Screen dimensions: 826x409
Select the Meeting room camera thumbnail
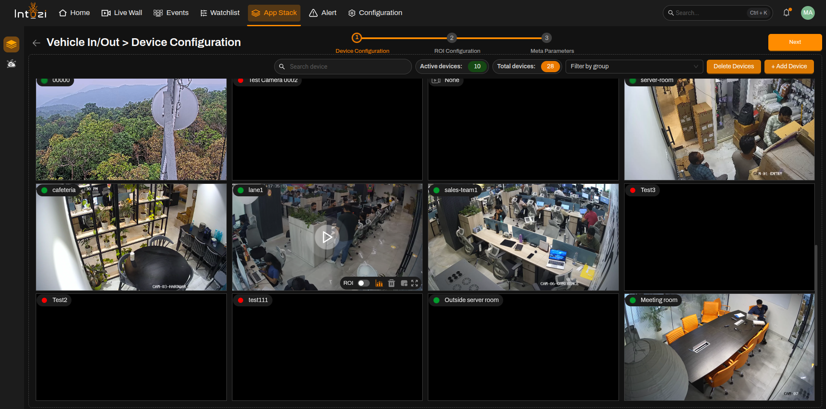pyautogui.click(x=719, y=347)
